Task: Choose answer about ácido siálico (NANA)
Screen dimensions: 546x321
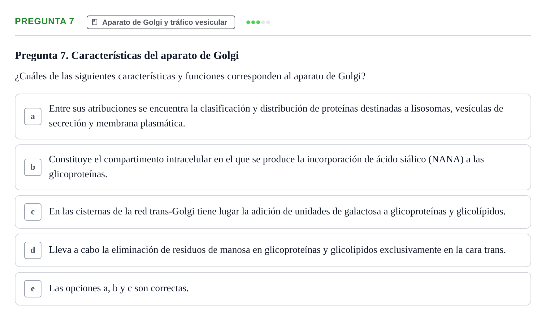Action: coord(273,167)
